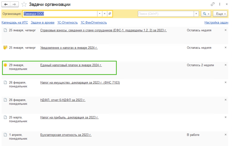Dismiss the Бухгалтерская отчетность за 2023 task
This screenshot has width=232, height=146.
point(226,135)
